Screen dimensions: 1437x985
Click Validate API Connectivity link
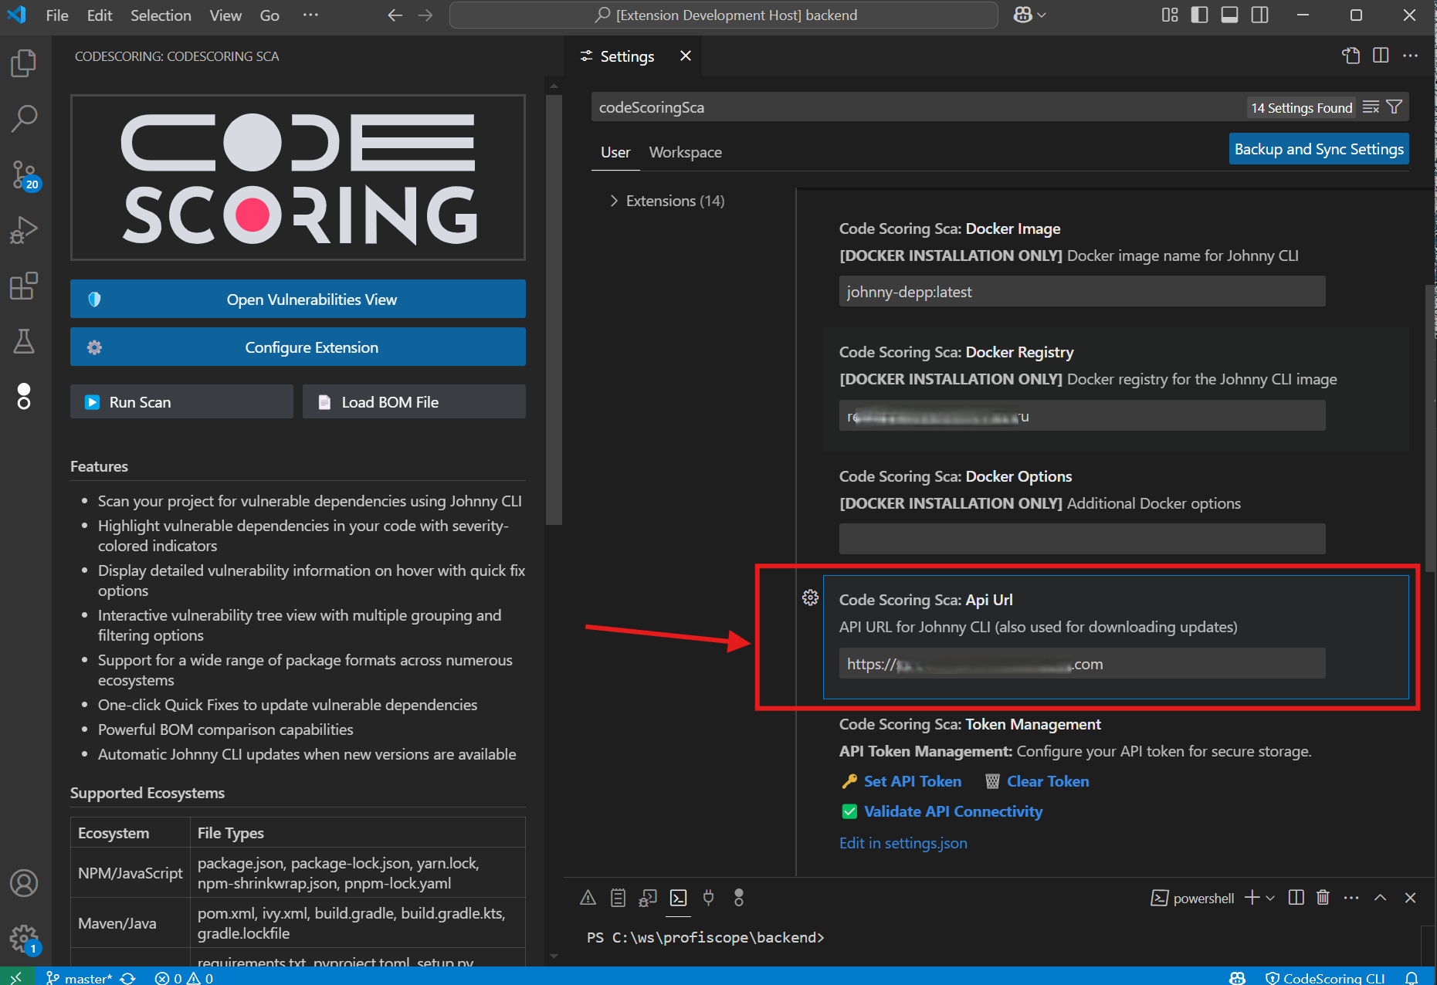pos(953,811)
